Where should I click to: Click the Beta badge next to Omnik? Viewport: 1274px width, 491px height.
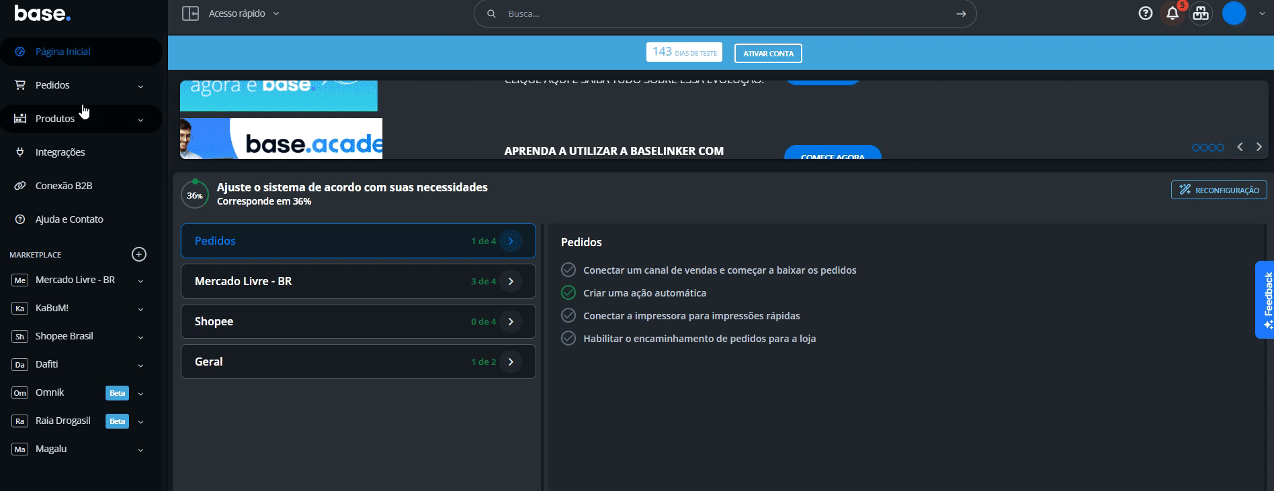pyautogui.click(x=117, y=393)
